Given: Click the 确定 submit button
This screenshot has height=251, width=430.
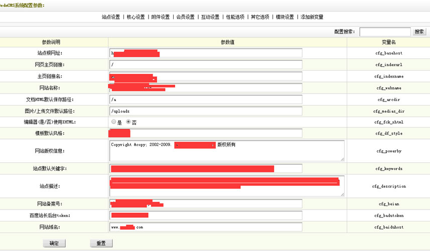Looking at the screenshot, I should (x=54, y=243).
